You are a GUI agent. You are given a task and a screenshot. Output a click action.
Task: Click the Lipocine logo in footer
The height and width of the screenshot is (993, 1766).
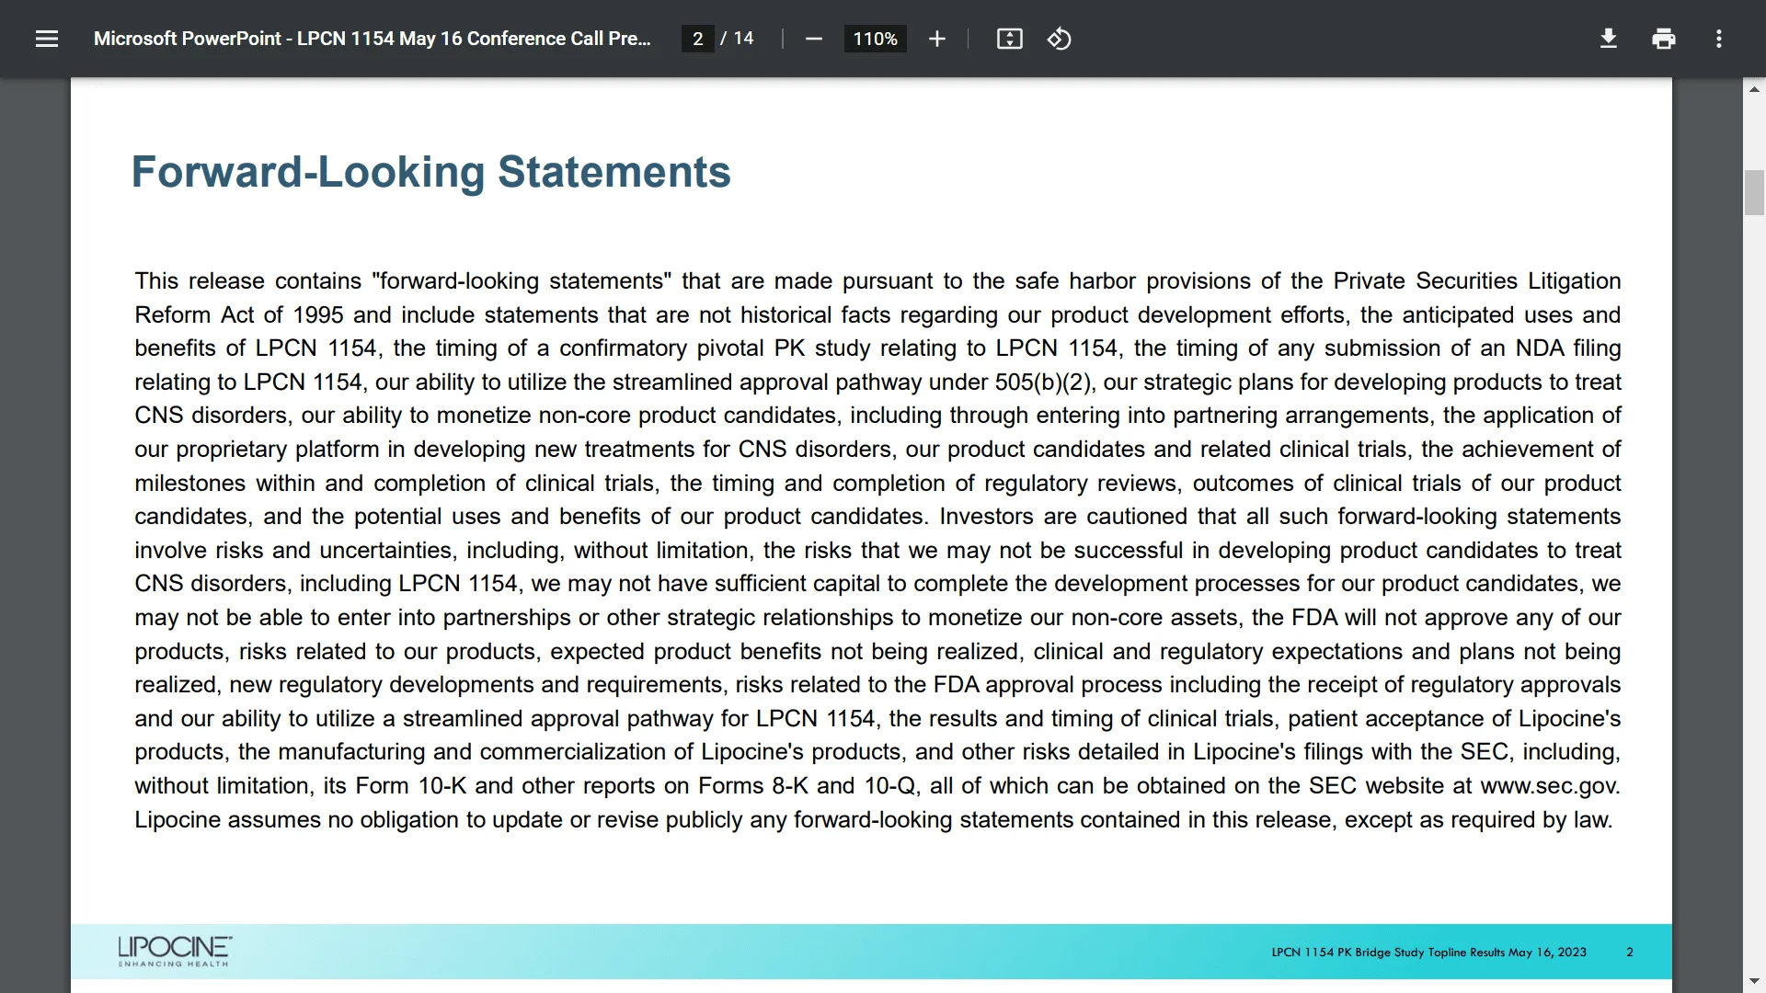pyautogui.click(x=175, y=952)
